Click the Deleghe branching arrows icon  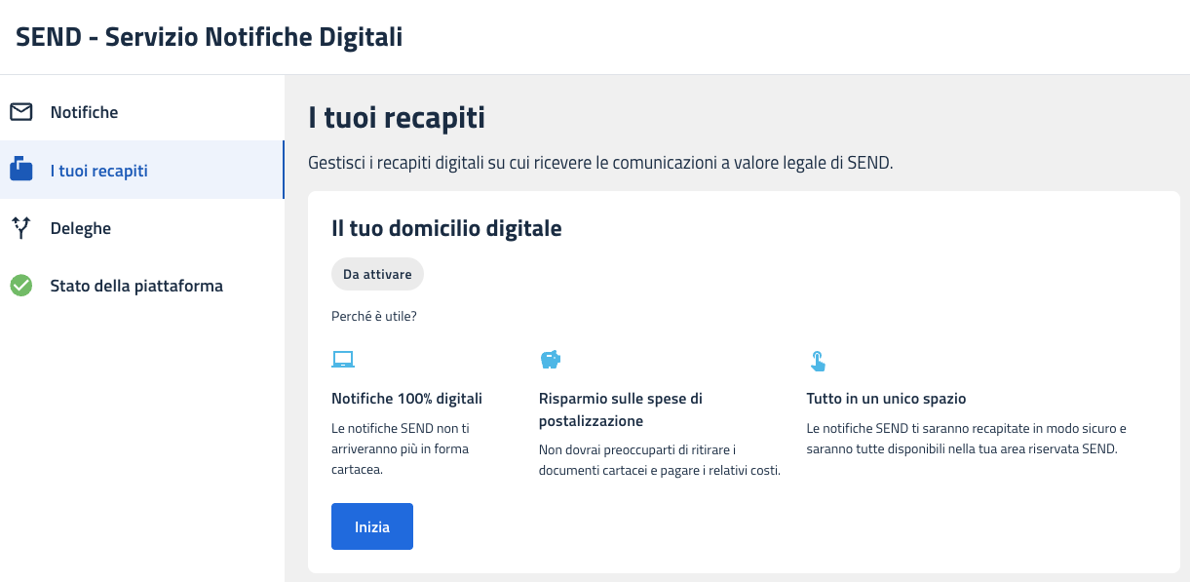21,228
